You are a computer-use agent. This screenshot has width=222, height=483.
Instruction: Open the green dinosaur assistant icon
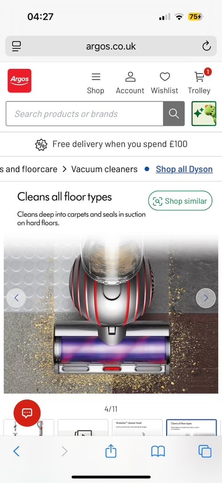204,114
